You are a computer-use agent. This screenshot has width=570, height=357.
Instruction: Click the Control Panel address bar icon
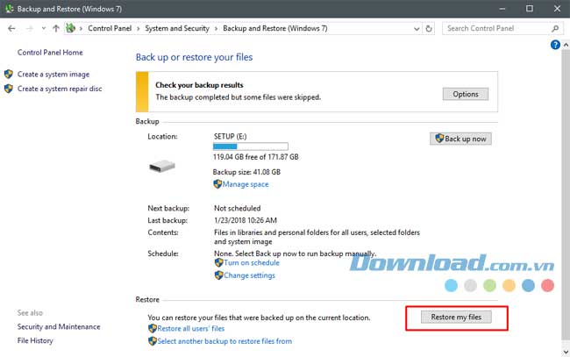pos(70,28)
